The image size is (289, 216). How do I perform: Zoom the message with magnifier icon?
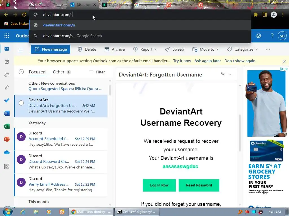tap(224, 74)
